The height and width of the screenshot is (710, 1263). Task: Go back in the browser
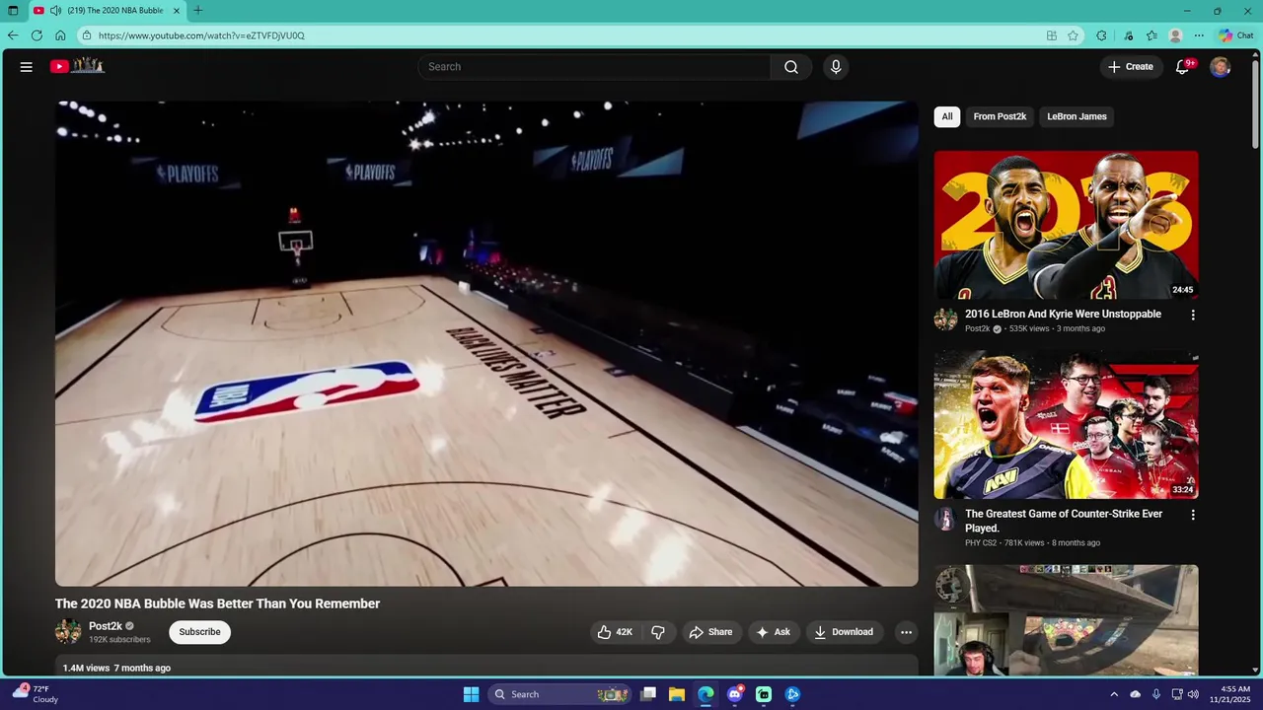13,35
